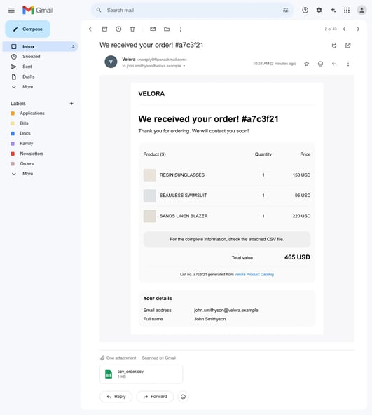Report spam icon in toolbar
The width and height of the screenshot is (372, 415).
[118, 29]
